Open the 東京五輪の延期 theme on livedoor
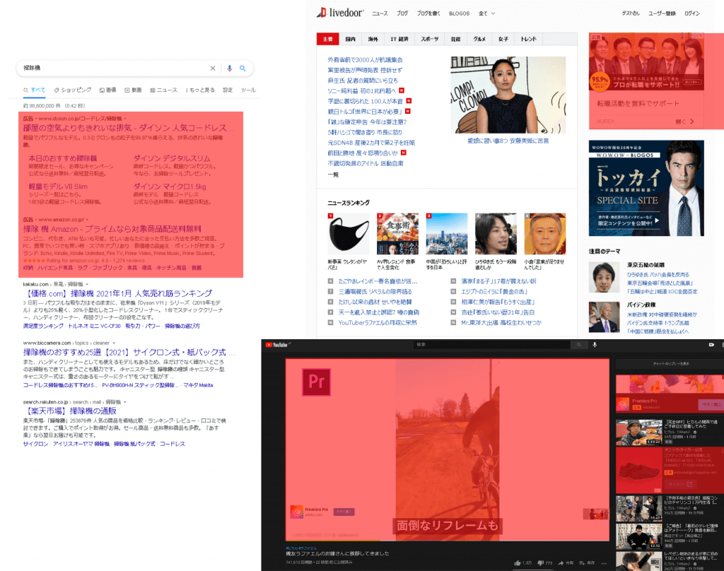This screenshot has height=571, width=724. click(x=646, y=265)
